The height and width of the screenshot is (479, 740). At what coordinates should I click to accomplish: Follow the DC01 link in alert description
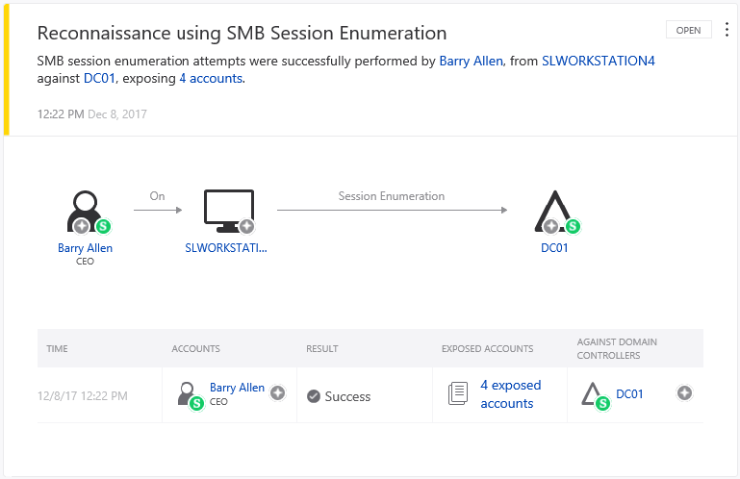coord(100,78)
